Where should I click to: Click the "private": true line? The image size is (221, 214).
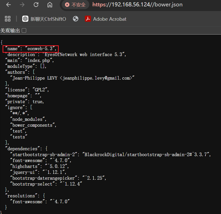[x=25, y=102]
